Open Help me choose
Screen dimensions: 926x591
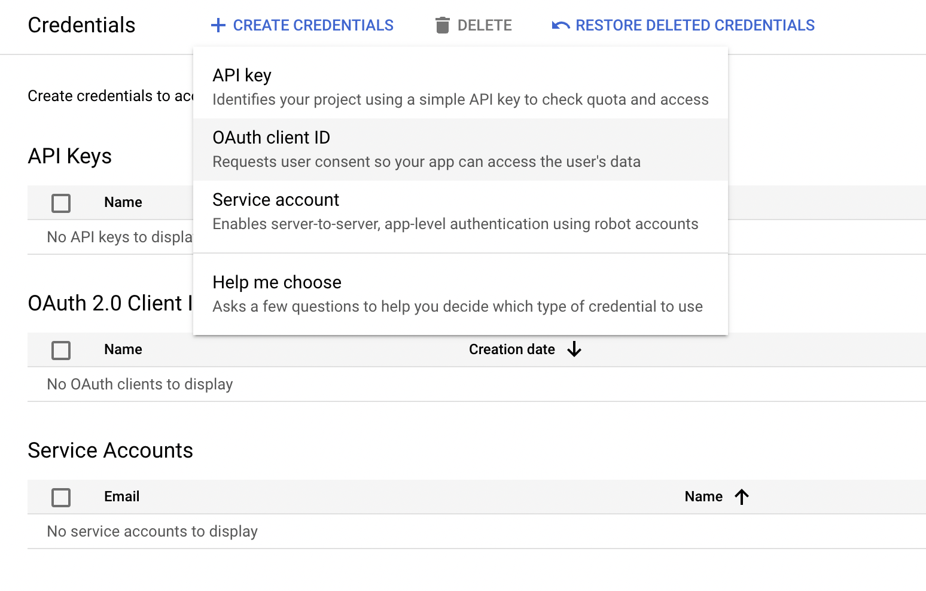(461, 293)
